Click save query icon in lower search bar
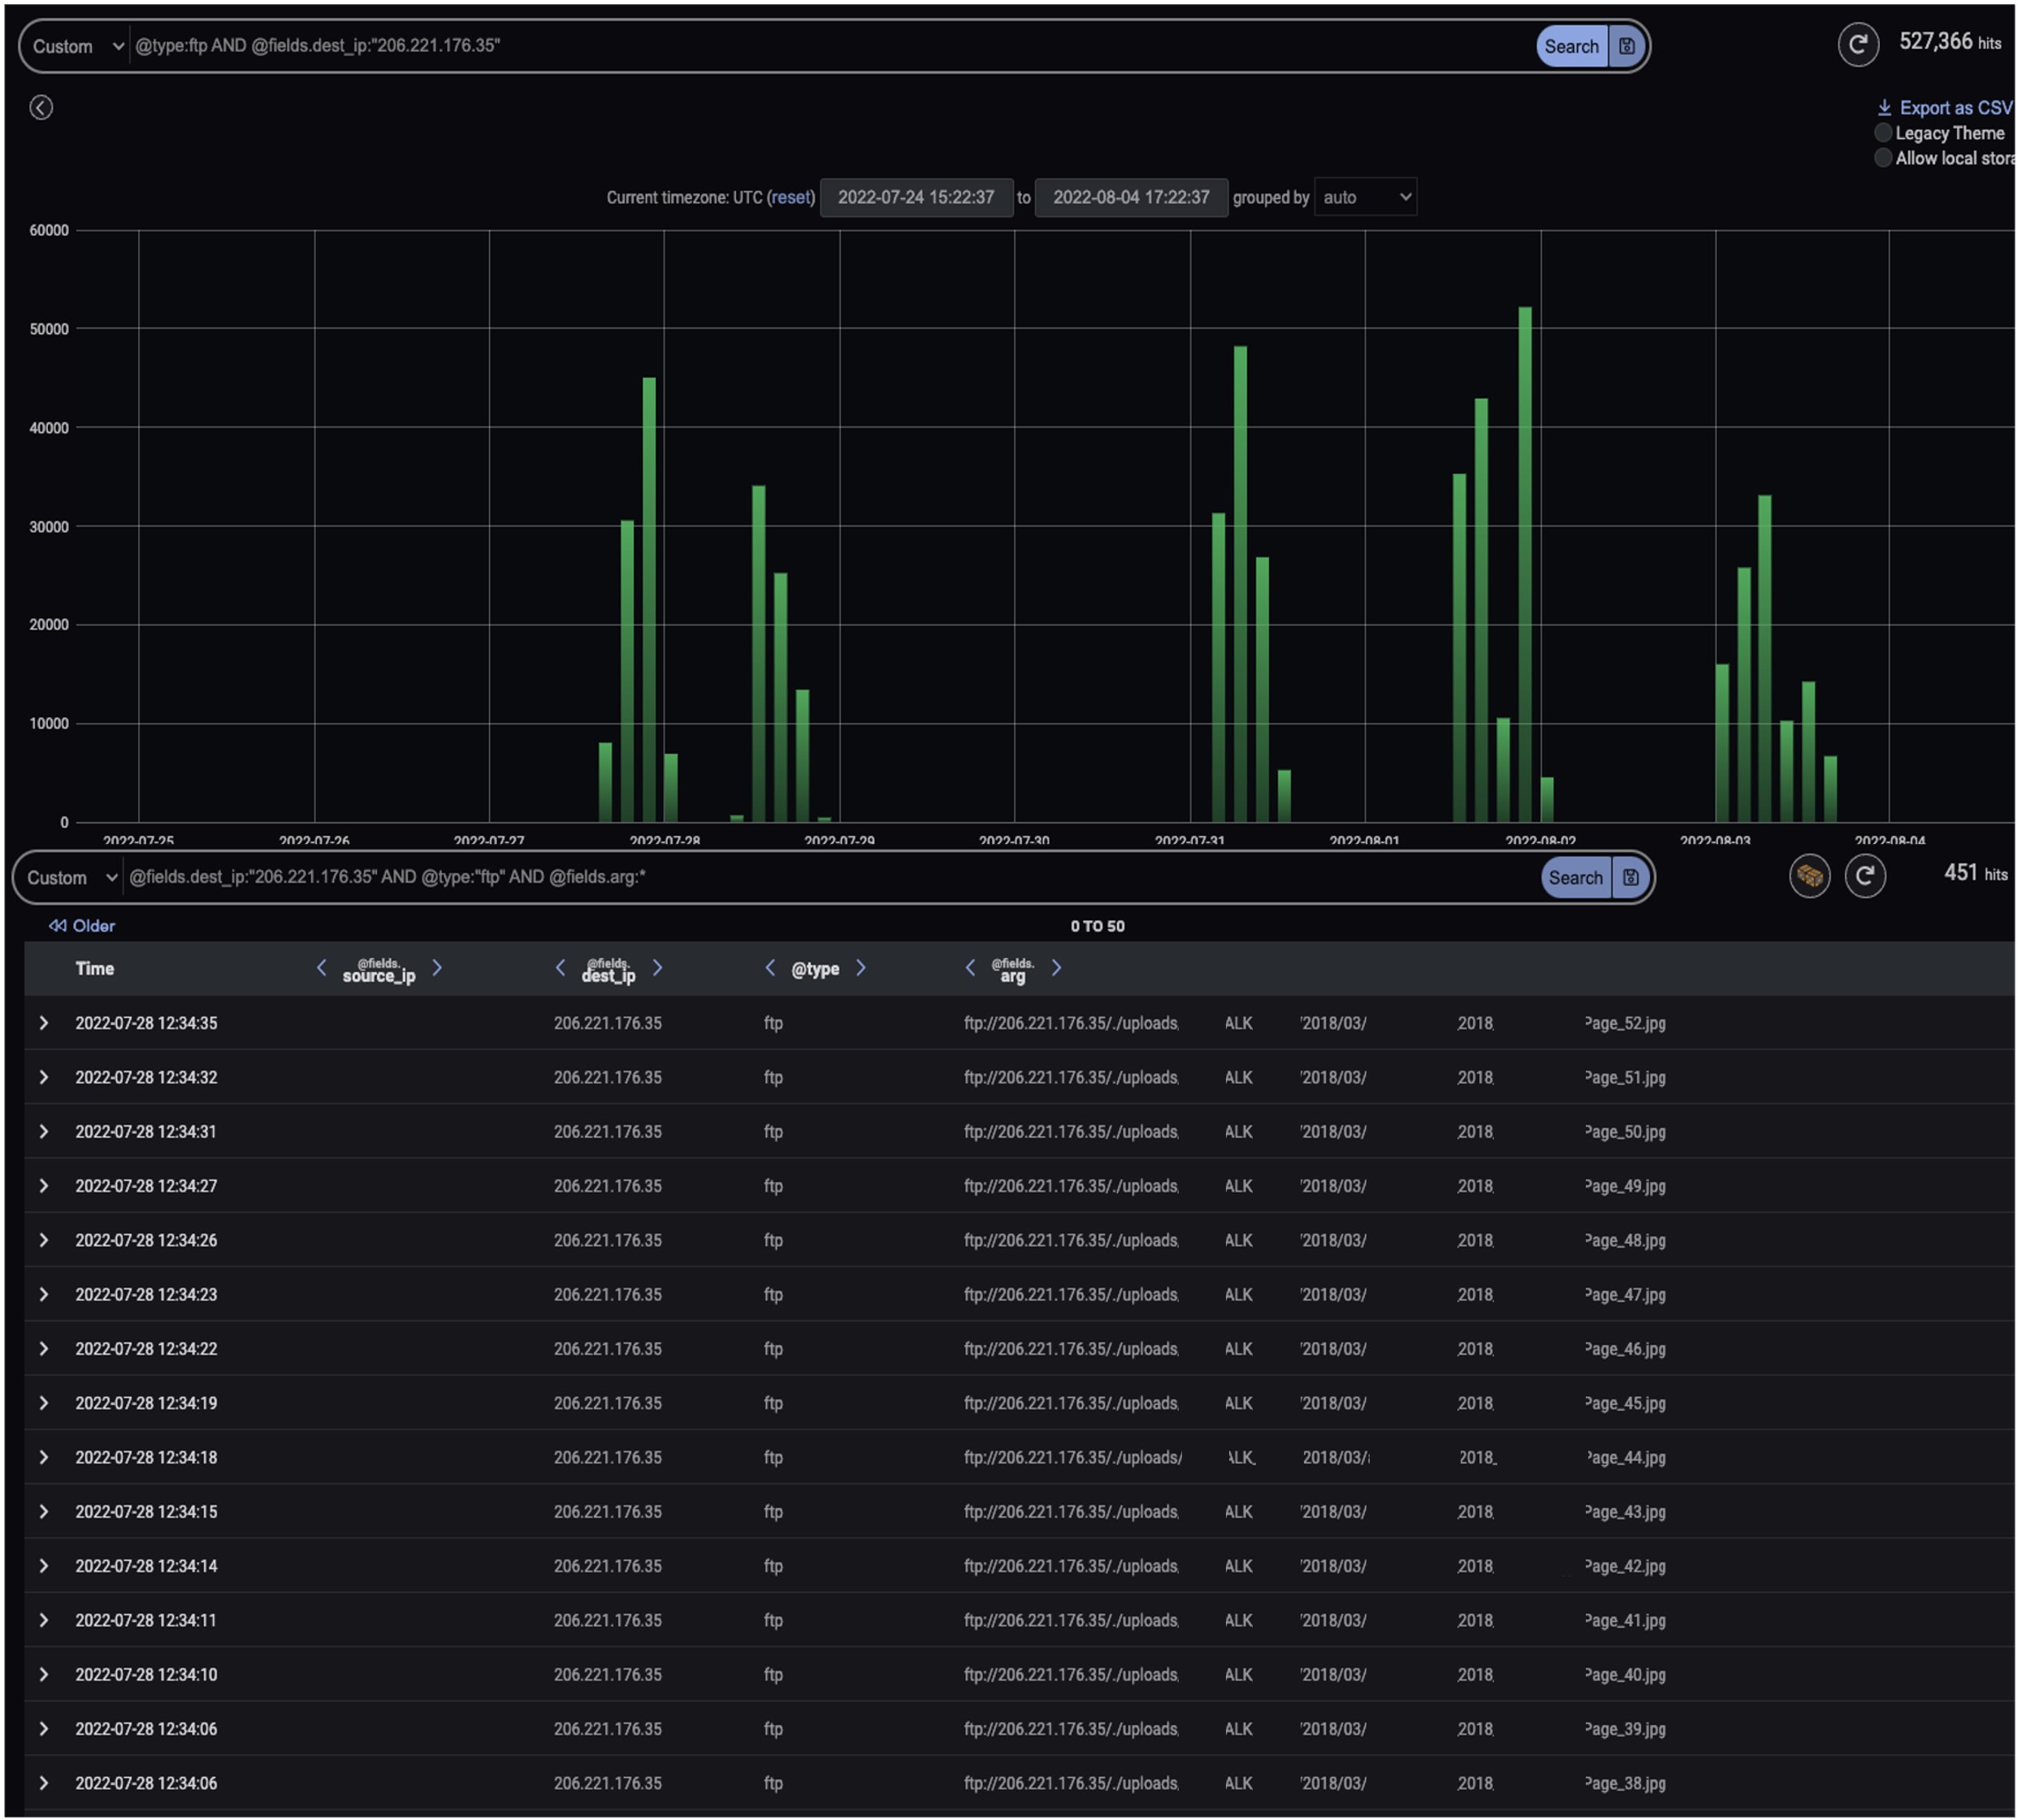 [1630, 878]
